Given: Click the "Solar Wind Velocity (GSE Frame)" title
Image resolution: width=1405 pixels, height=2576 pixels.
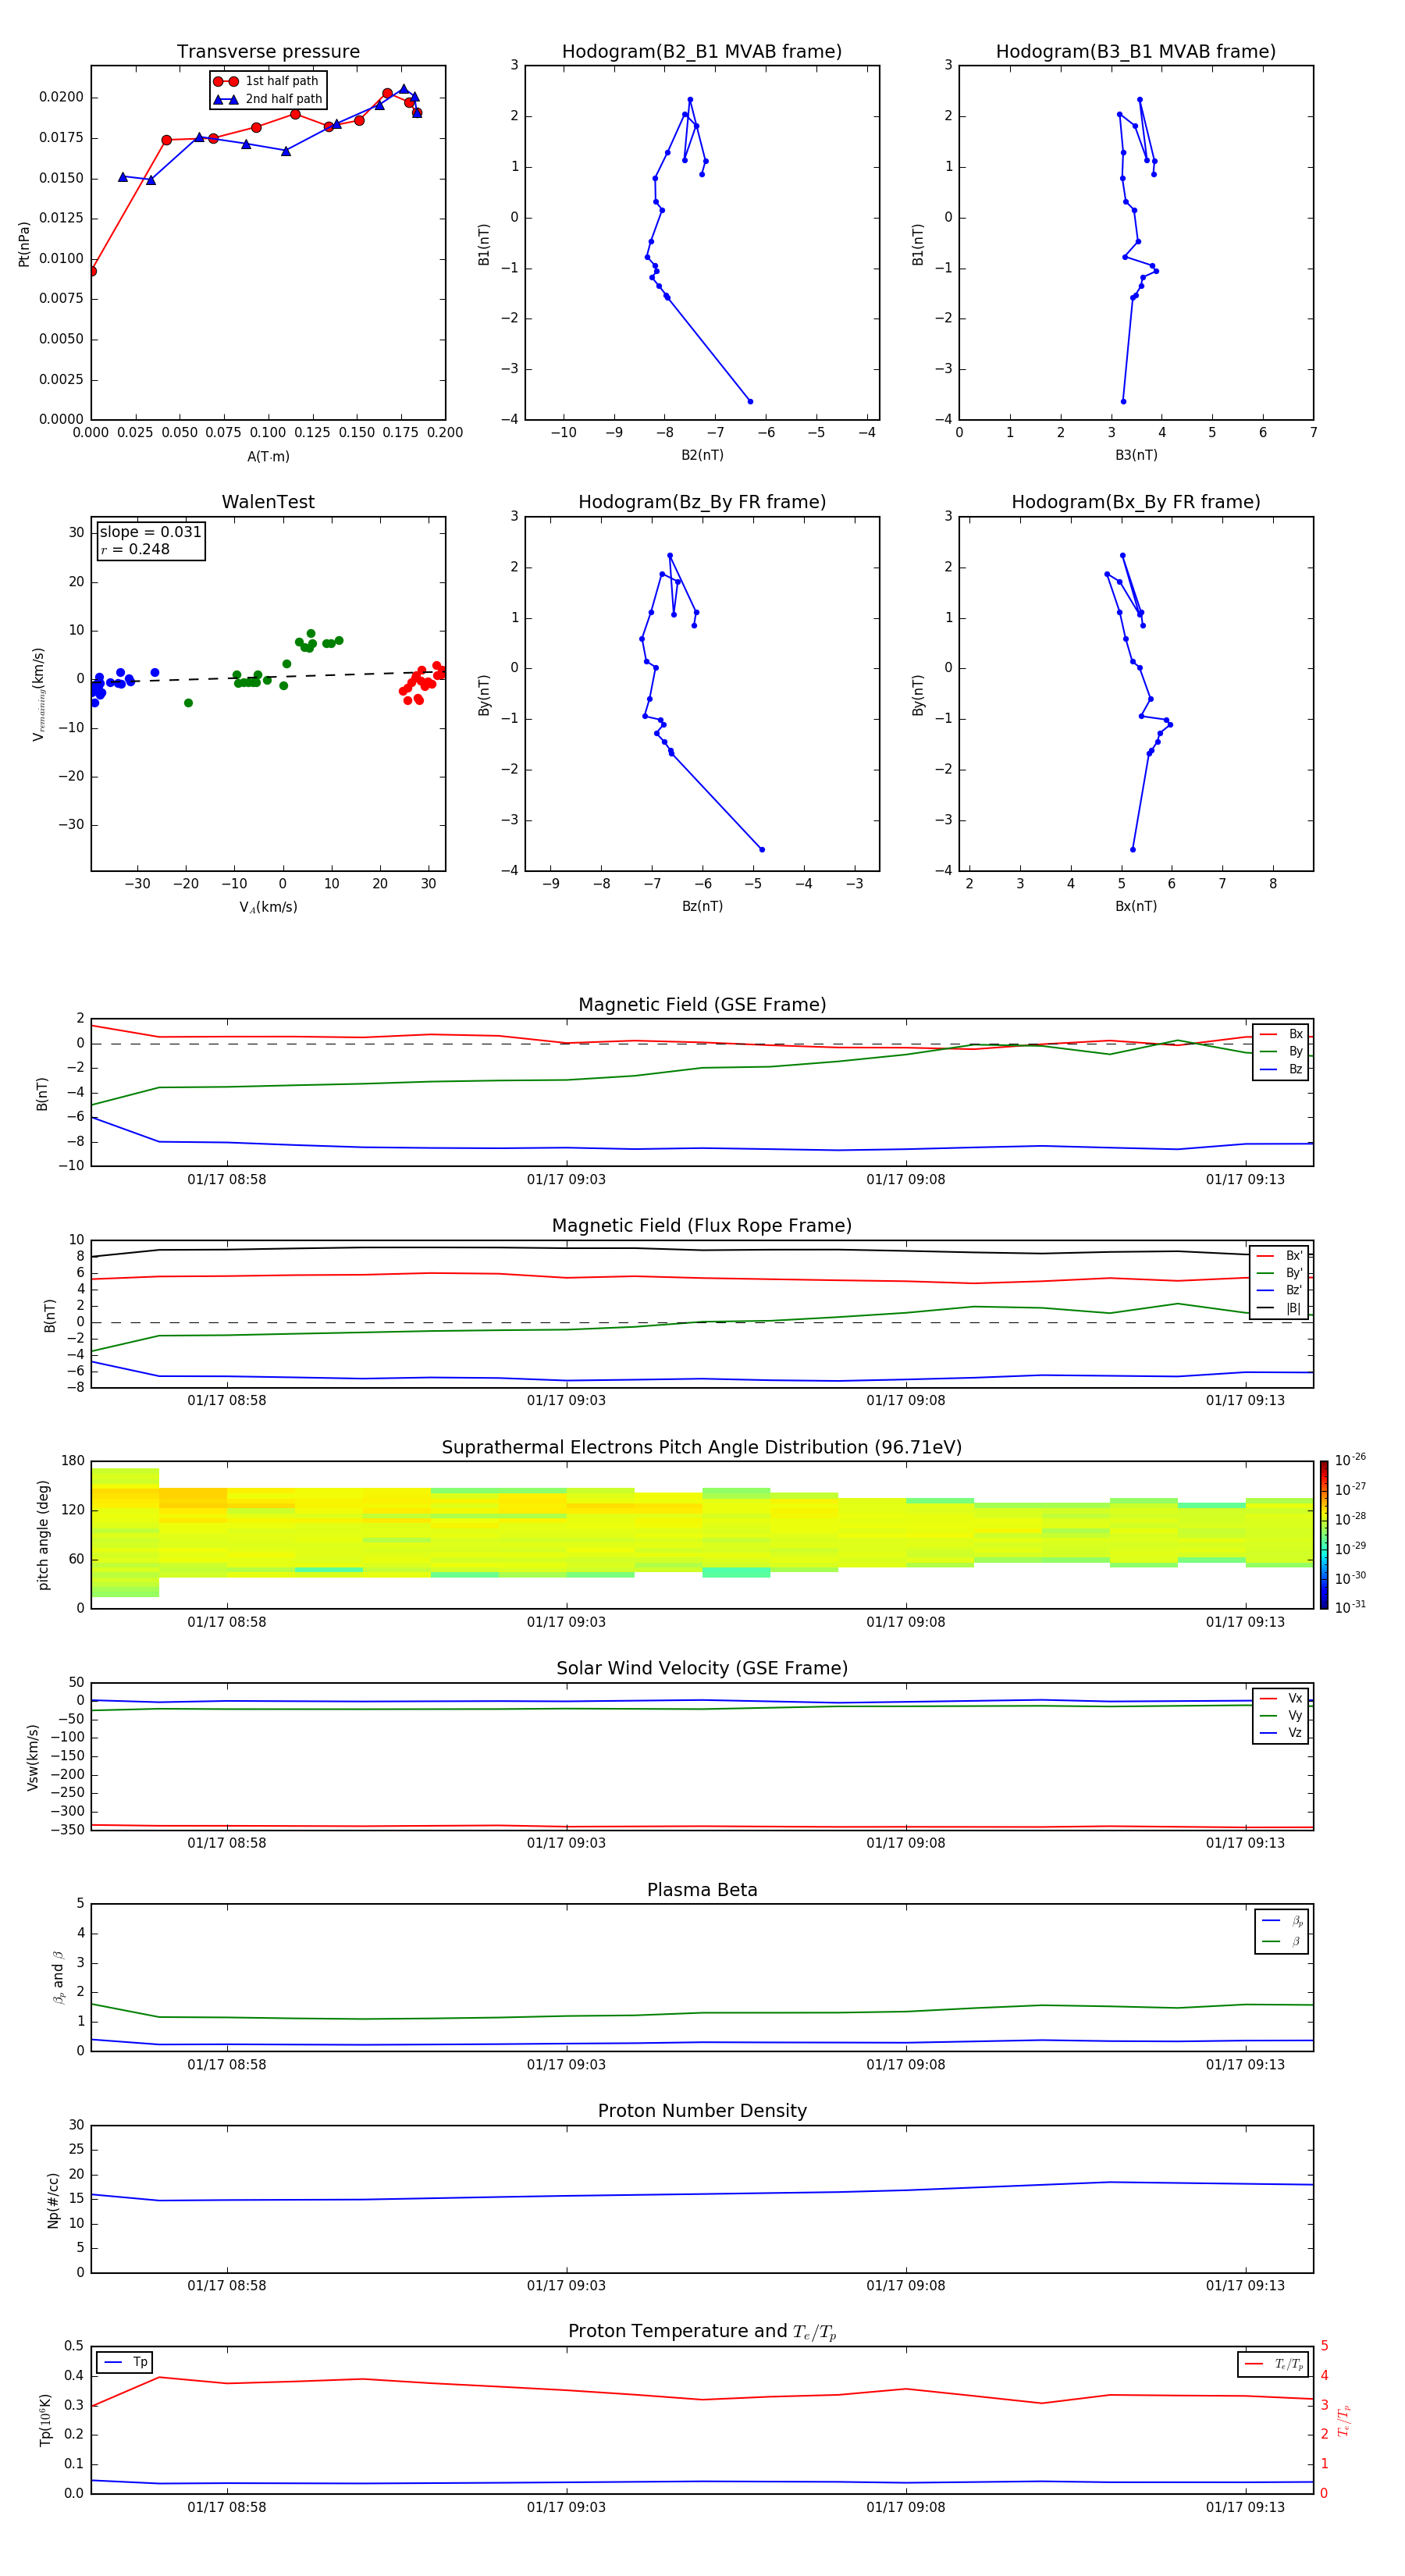Looking at the screenshot, I should coord(702,1668).
